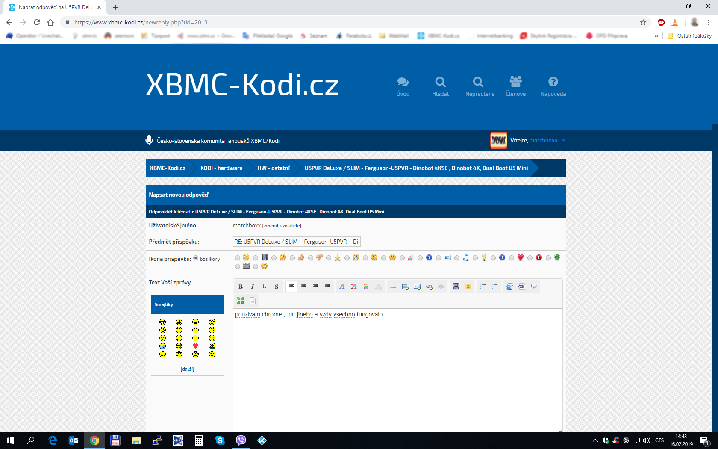
Task: Click the strikethrough formatting icon
Action: point(277,287)
